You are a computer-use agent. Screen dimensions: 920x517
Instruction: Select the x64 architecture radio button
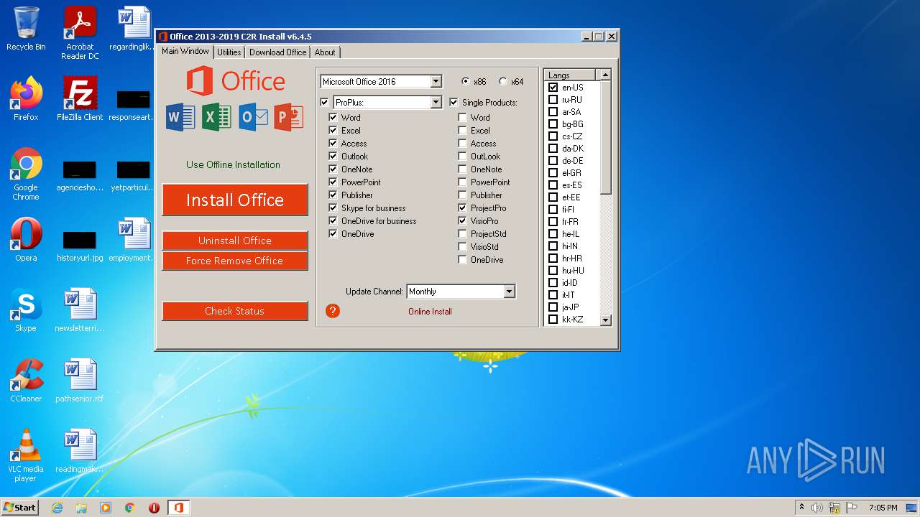tap(502, 81)
